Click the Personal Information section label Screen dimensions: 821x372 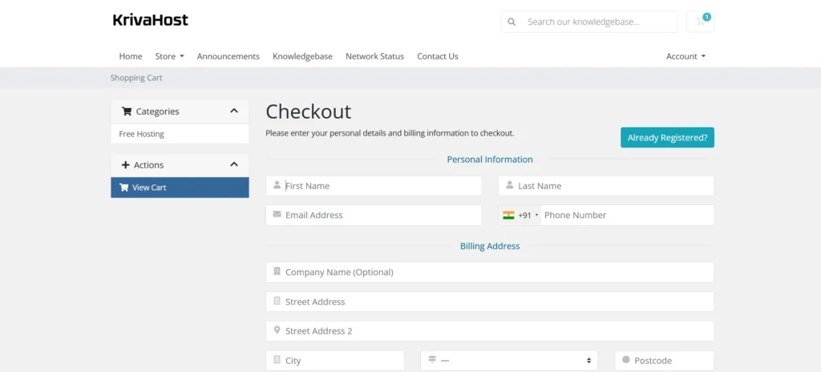490,160
